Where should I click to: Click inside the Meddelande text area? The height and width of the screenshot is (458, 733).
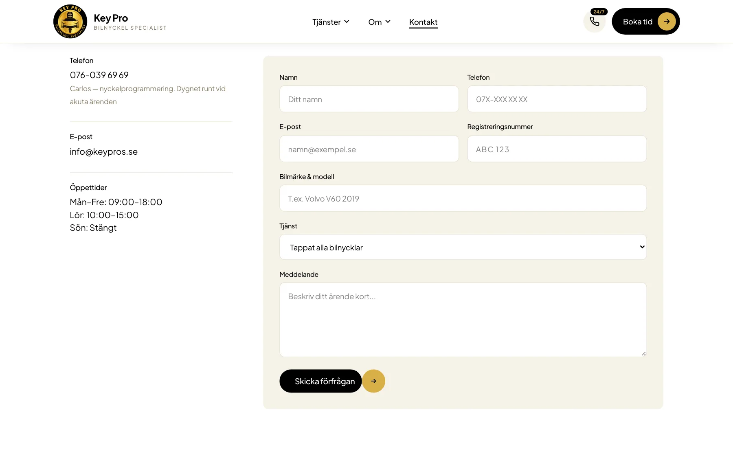(x=463, y=320)
